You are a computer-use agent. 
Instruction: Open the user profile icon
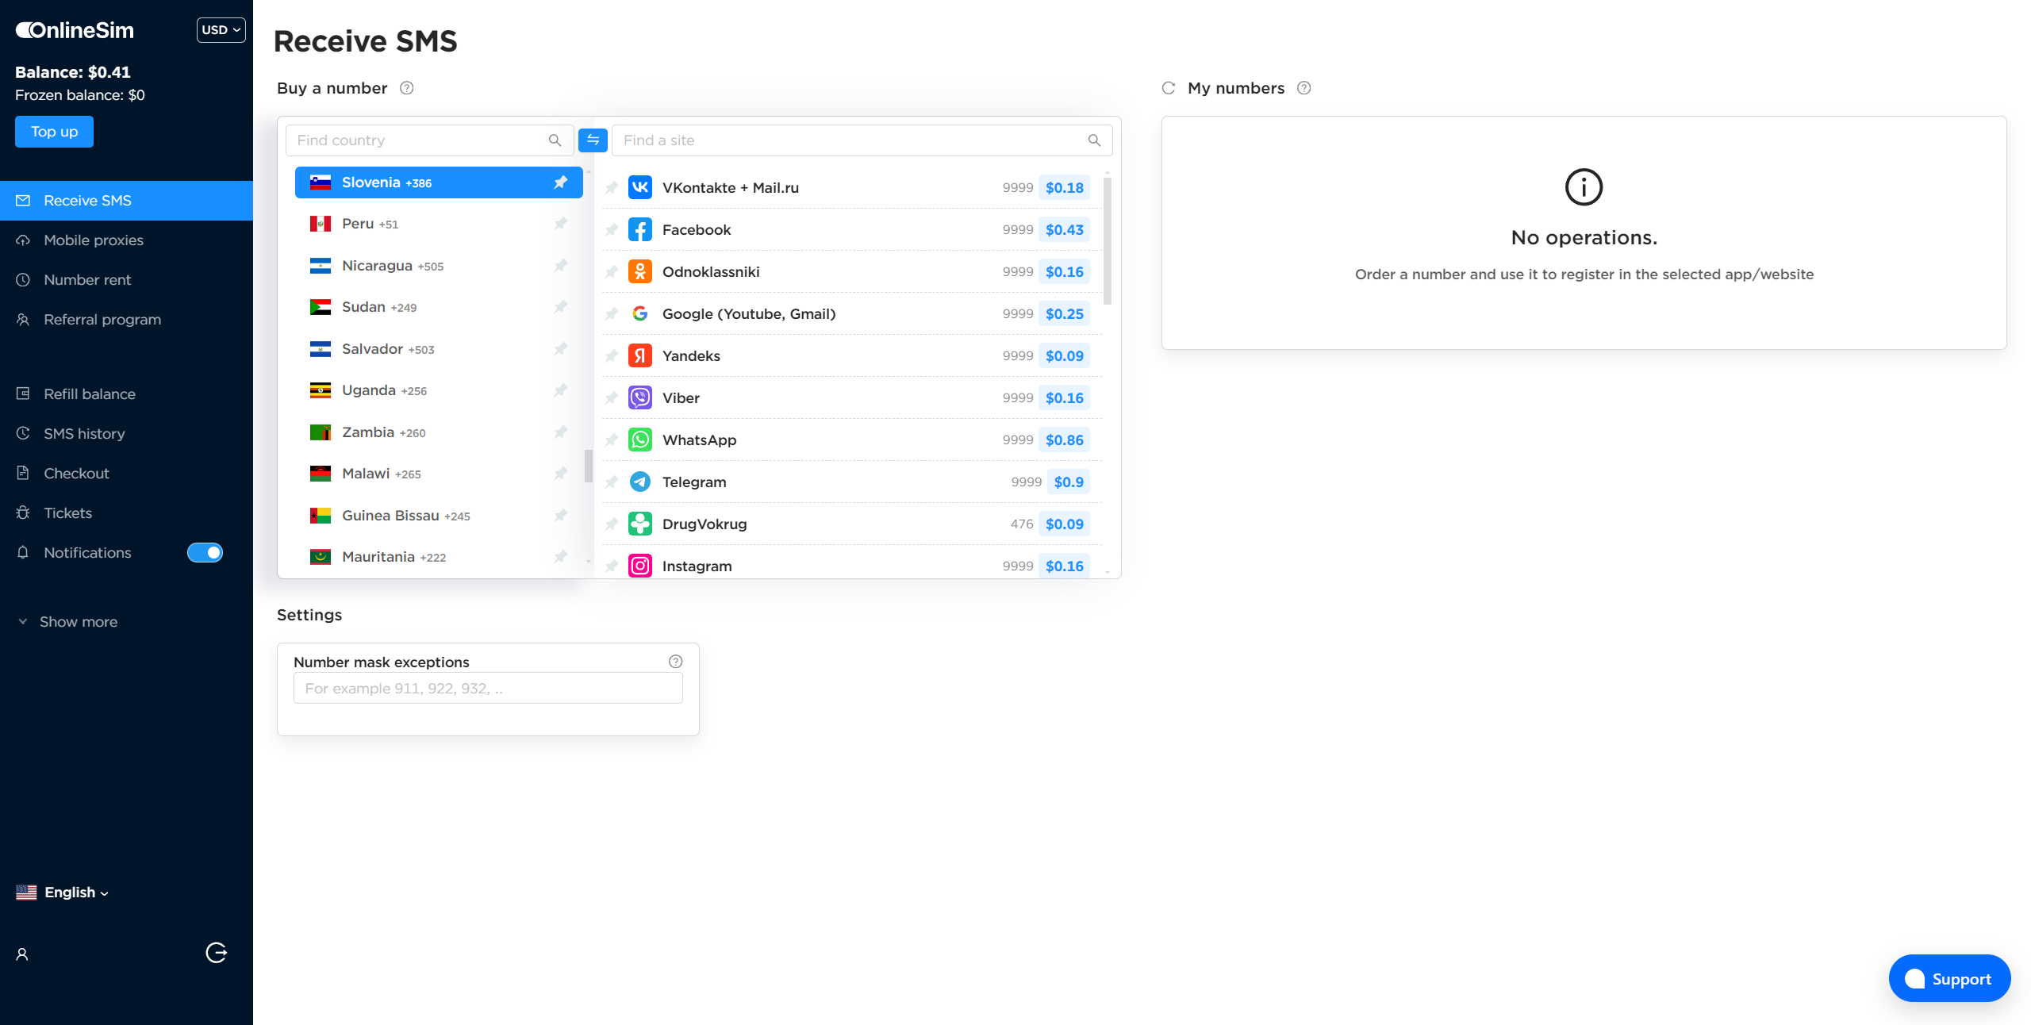[22, 954]
